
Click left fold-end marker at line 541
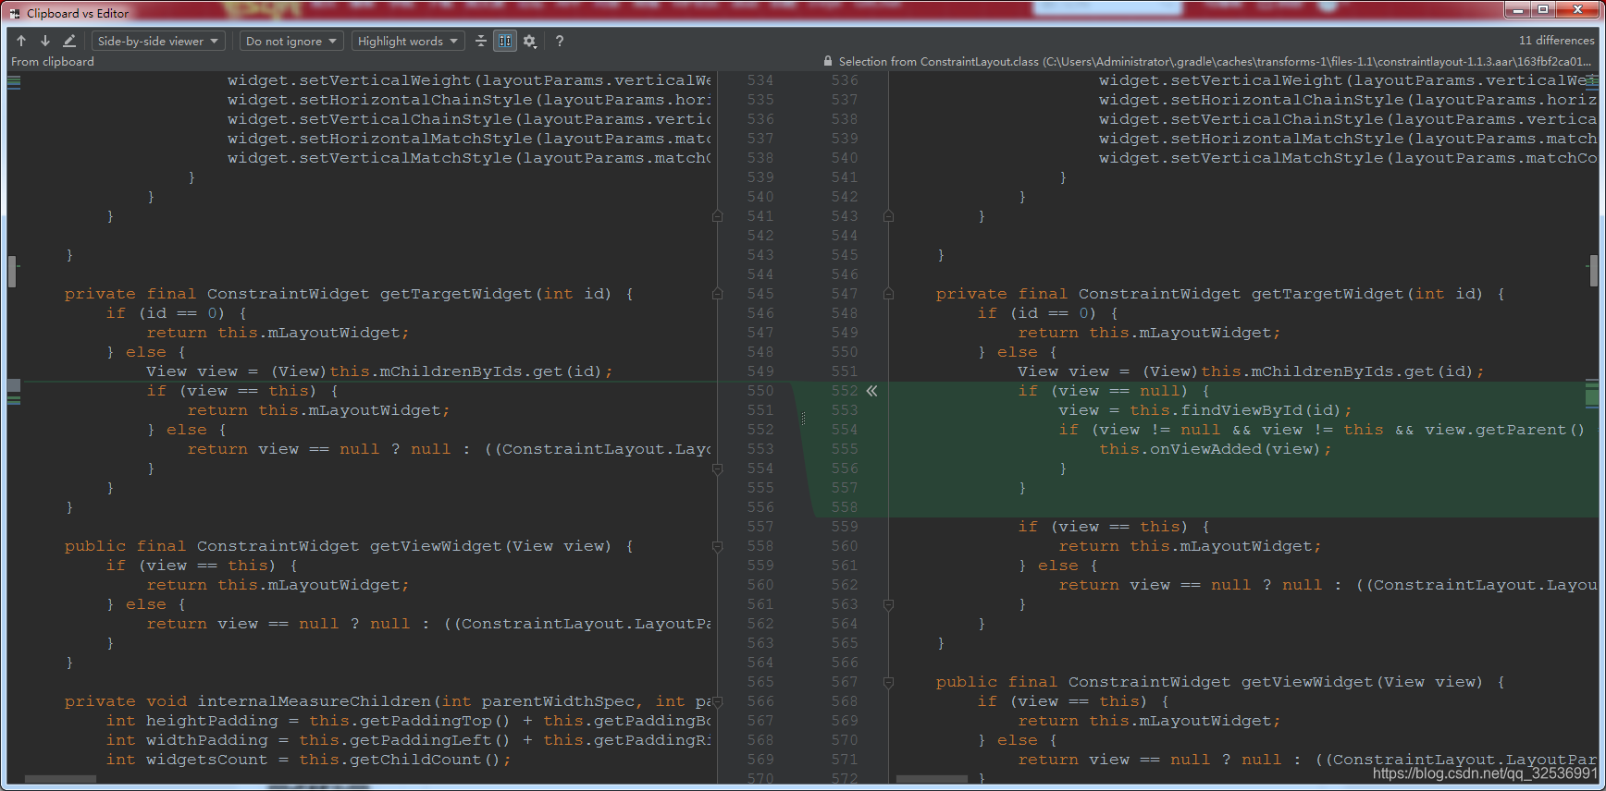pyautogui.click(x=717, y=216)
